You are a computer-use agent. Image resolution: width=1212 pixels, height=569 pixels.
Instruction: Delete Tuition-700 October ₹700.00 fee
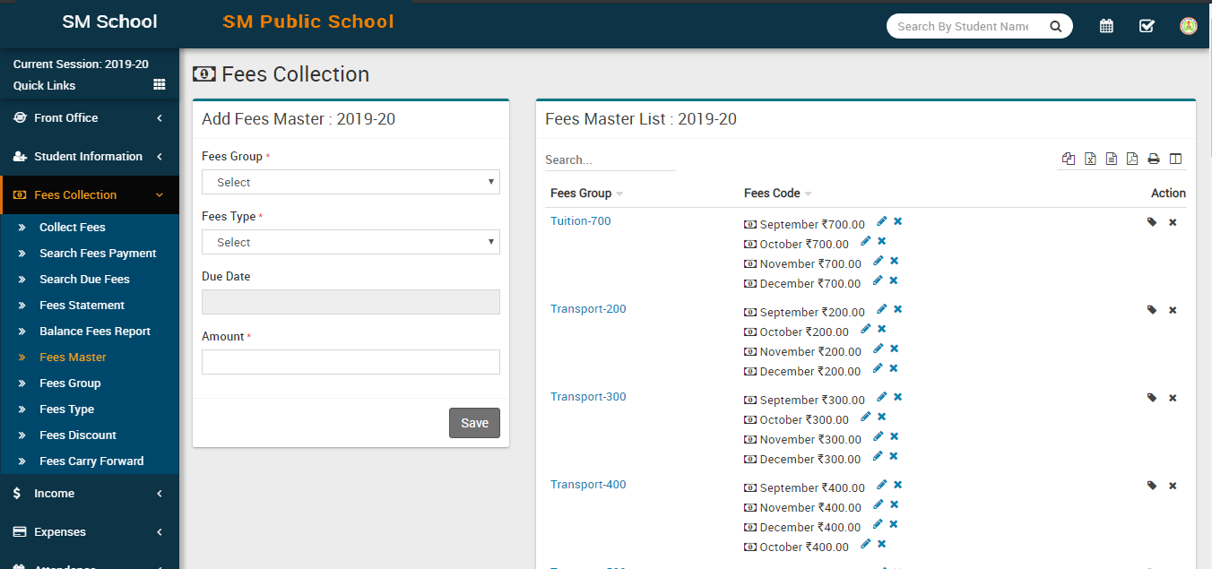pyautogui.click(x=881, y=241)
